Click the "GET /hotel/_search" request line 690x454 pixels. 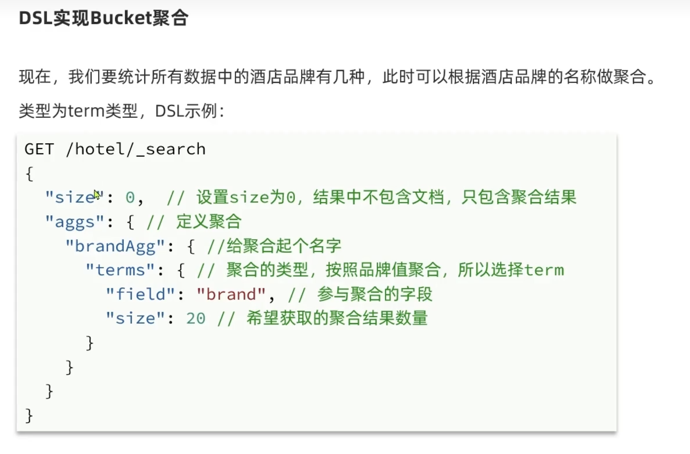point(115,149)
